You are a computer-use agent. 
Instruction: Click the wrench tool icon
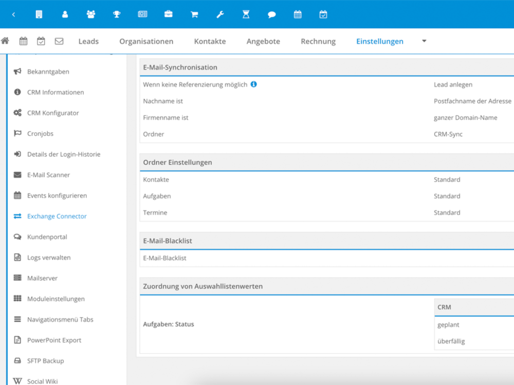click(220, 14)
